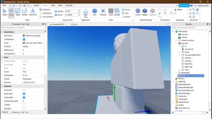Enable the Locked property checkbox

pos(24,105)
